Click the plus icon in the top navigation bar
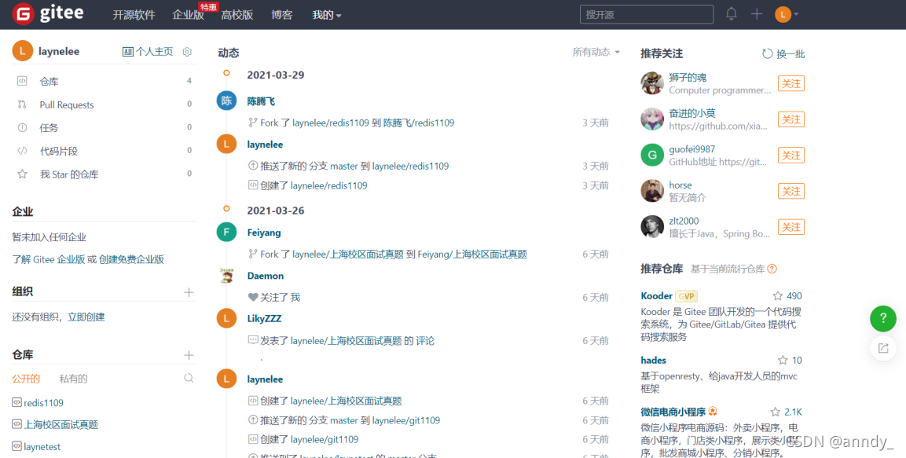Screen dimensions: 906x458 [756, 13]
